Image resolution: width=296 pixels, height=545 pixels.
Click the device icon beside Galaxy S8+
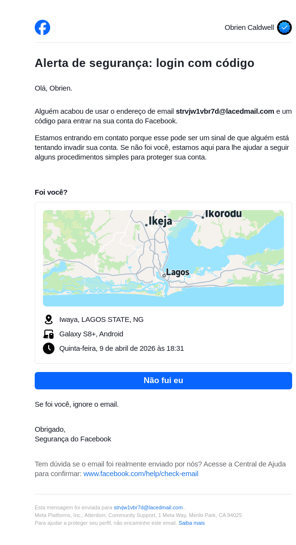click(x=49, y=334)
